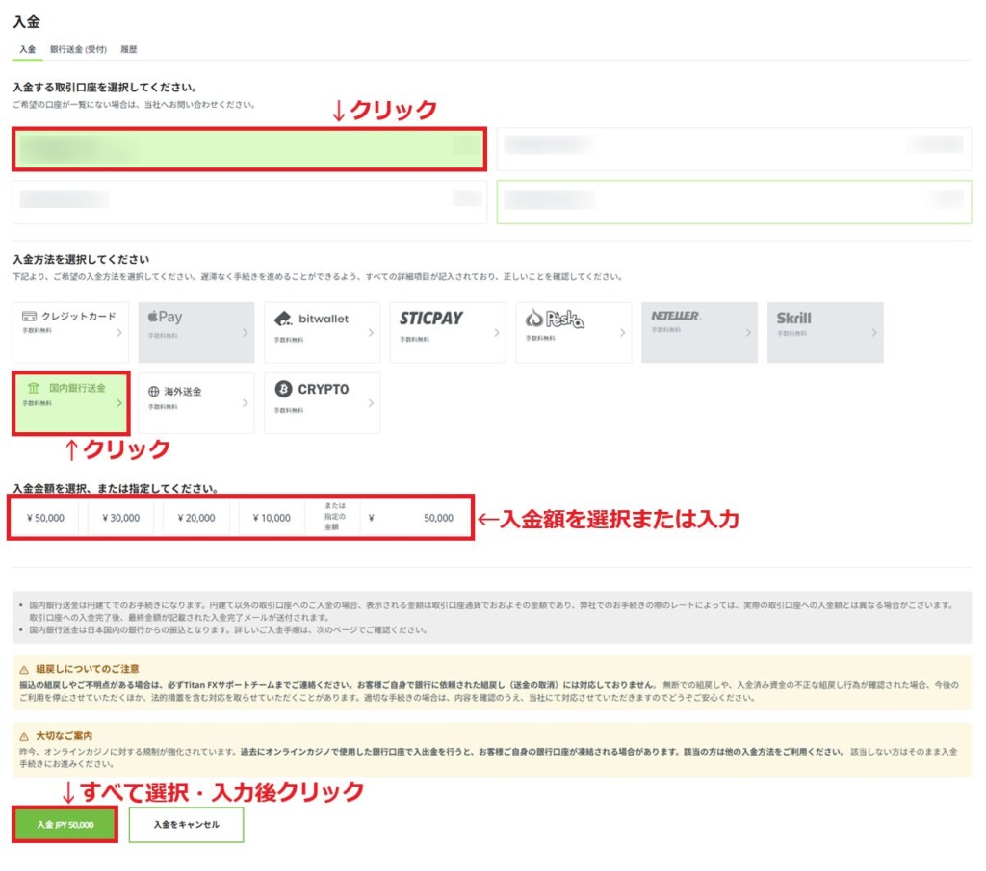Choose the bitwallet deposit option
Viewport: 986px width, 871px height.
pos(321,330)
